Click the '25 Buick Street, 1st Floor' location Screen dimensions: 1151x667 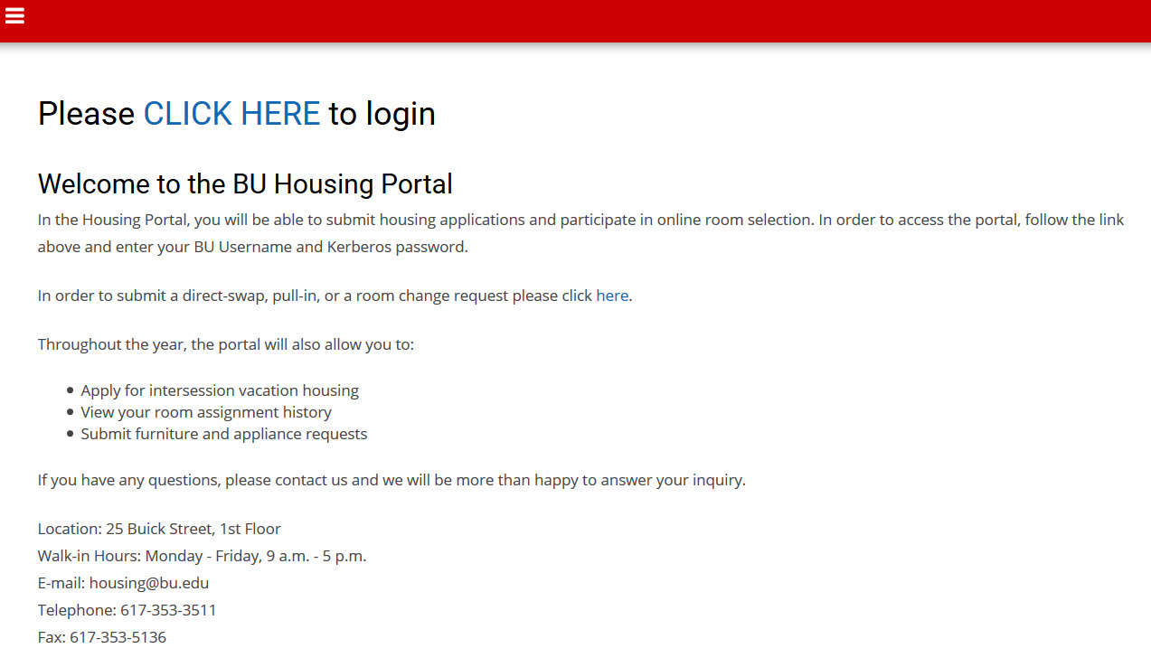[x=193, y=529]
